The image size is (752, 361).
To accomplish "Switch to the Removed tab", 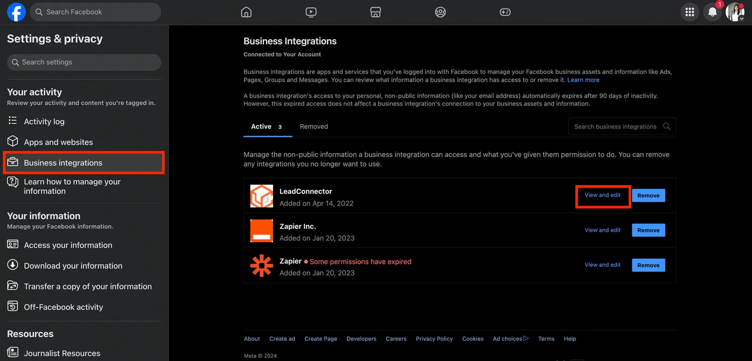I will [x=314, y=126].
